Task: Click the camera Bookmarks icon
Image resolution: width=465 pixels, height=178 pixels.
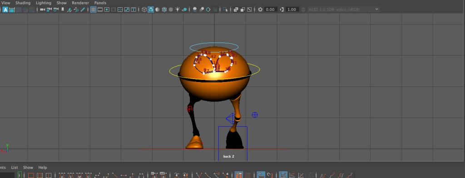Action: point(63,10)
